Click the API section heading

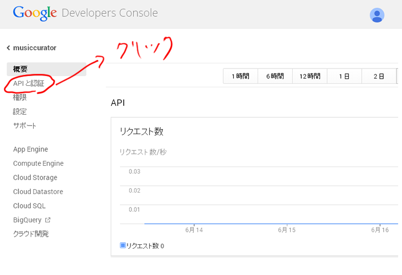pos(118,103)
